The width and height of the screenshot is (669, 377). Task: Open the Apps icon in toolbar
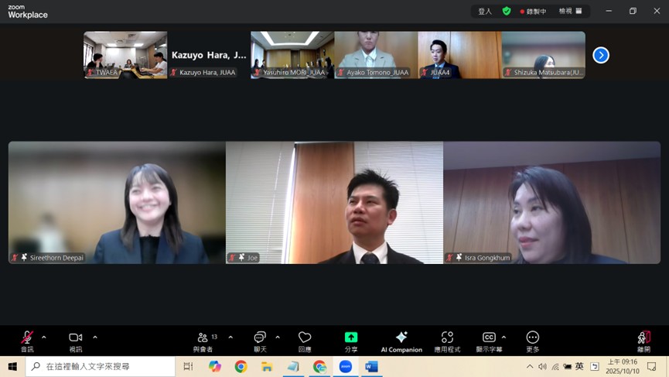[447, 338]
